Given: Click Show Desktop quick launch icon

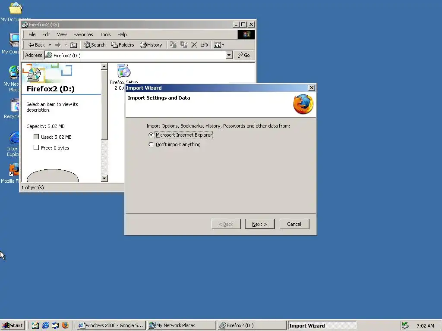Looking at the screenshot, I should click(x=35, y=325).
